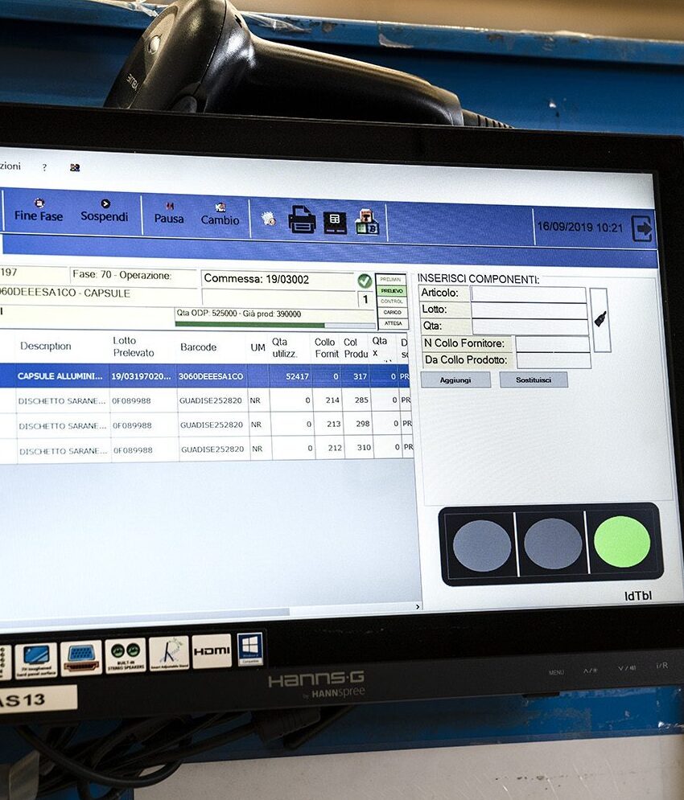The image size is (684, 800).
Task: Select the CAPSULE ALLUMINI table row
Action: 201,375
